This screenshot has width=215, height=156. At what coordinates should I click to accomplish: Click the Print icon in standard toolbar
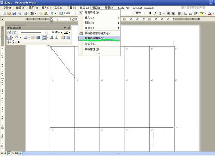coord(25,13)
